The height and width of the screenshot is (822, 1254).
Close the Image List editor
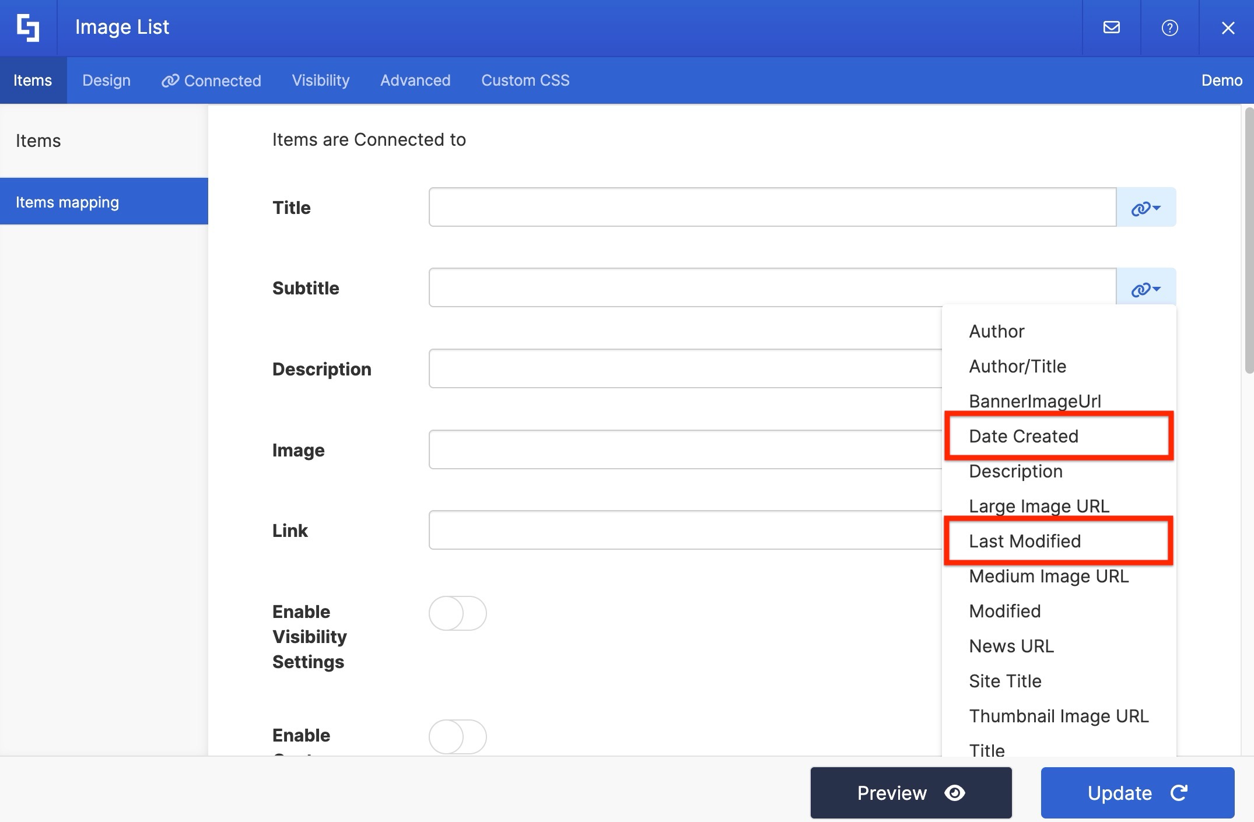[1228, 27]
